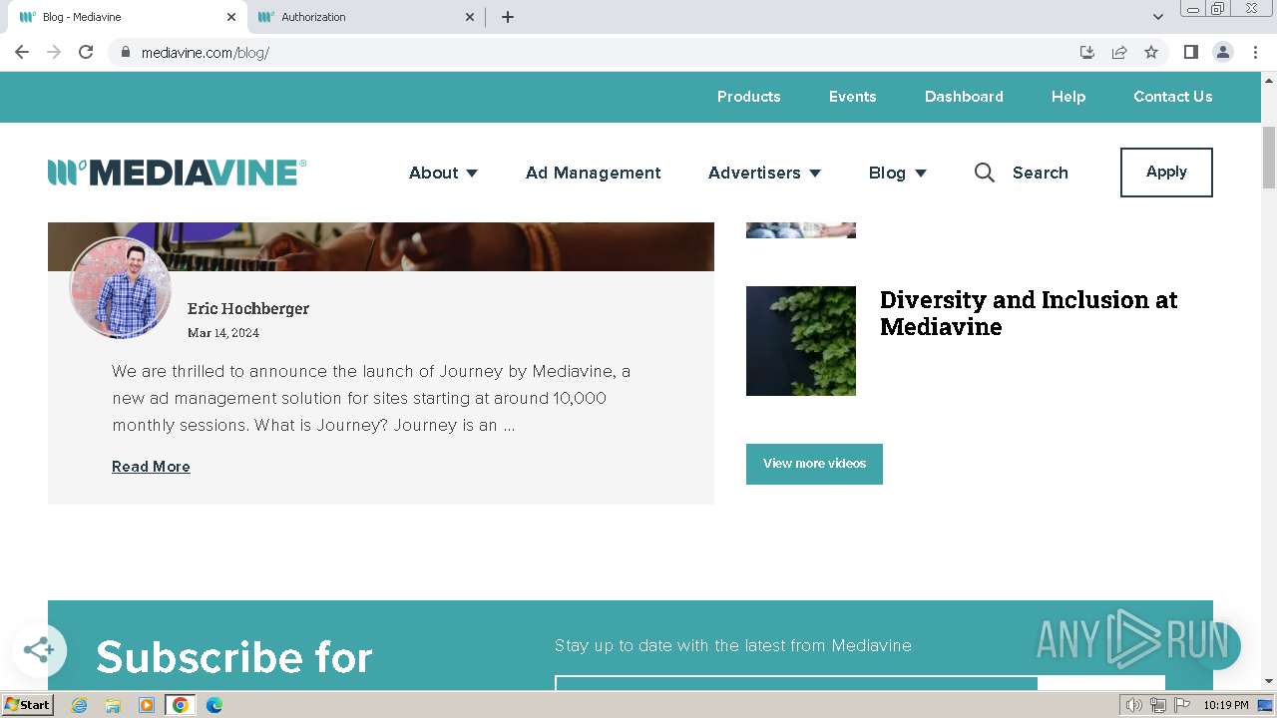
Task: Click the browser forward arrow
Action: [x=54, y=52]
